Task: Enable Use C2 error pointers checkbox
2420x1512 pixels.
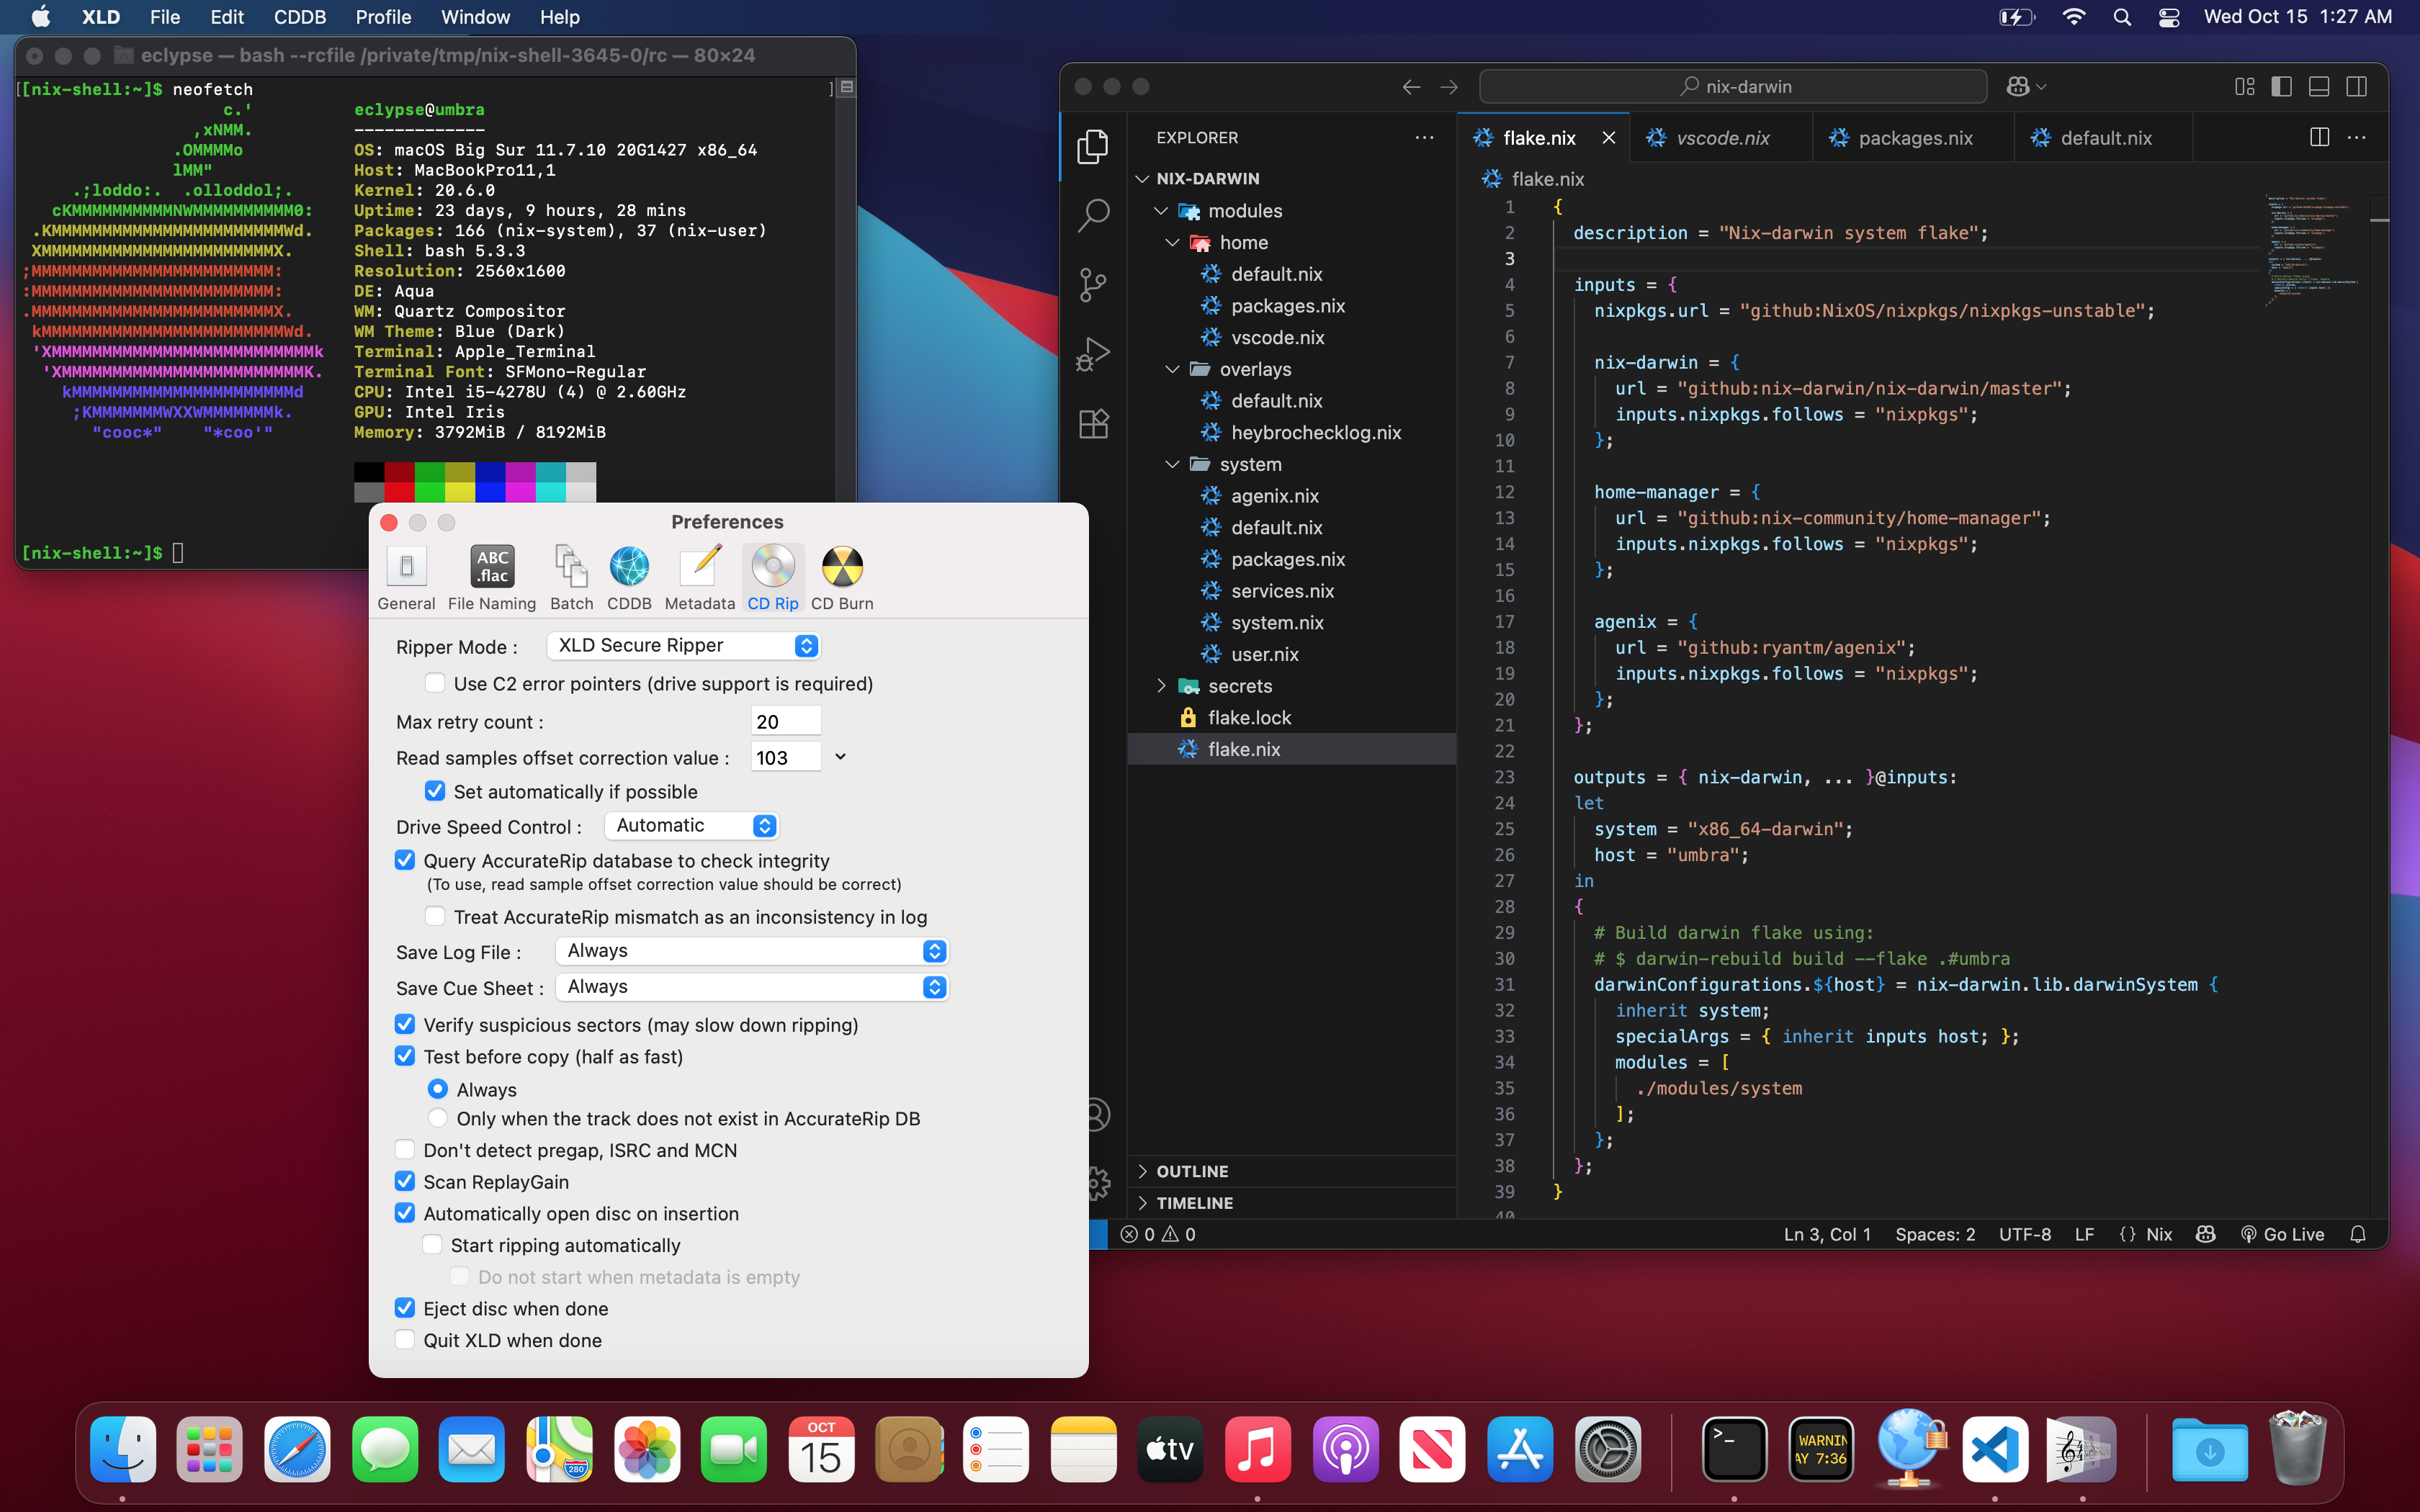Action: click(435, 683)
